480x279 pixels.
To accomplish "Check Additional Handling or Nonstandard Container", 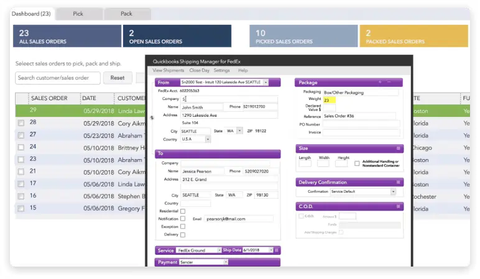I will click(x=357, y=163).
